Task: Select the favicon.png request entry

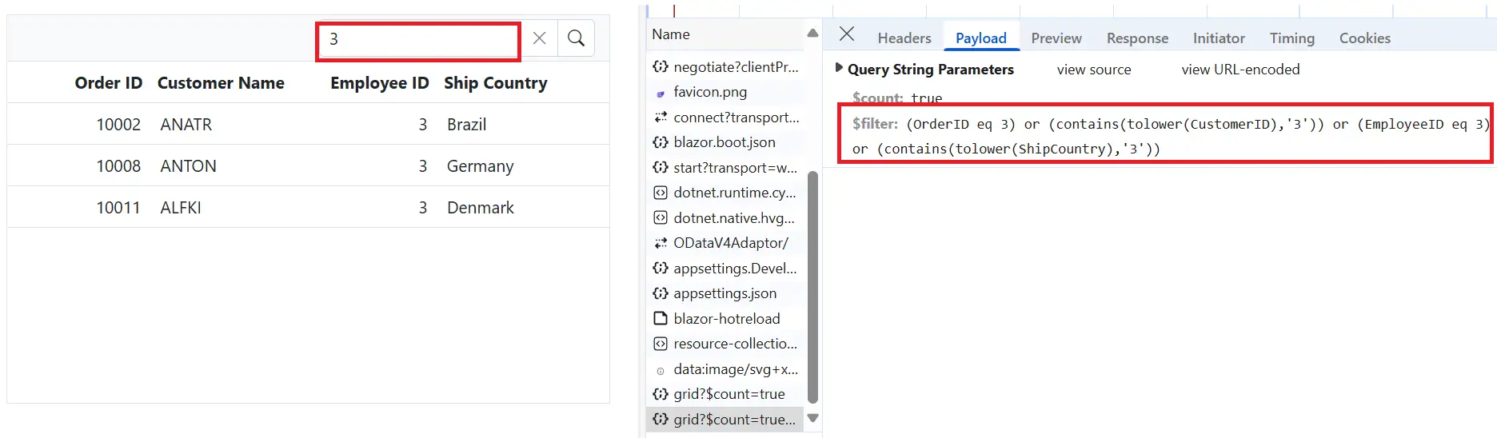Action: [725, 92]
